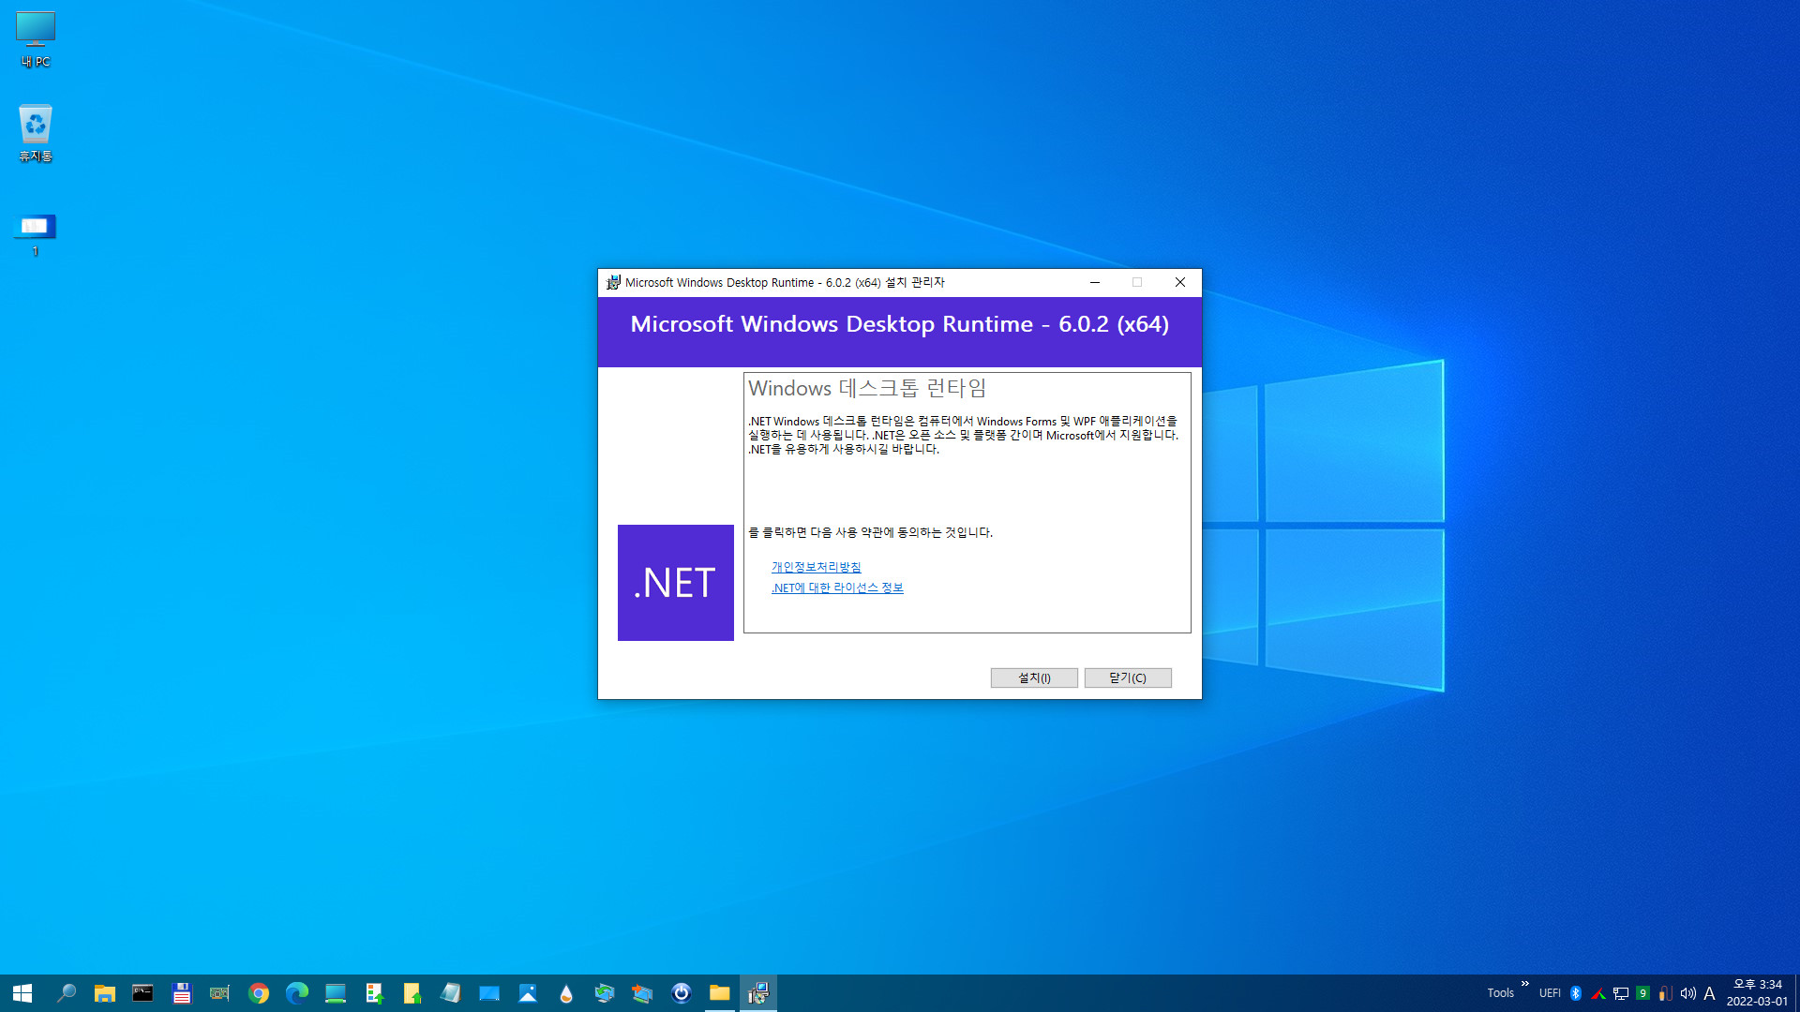
Task: Click the show desktop strip
Action: (x=1797, y=993)
